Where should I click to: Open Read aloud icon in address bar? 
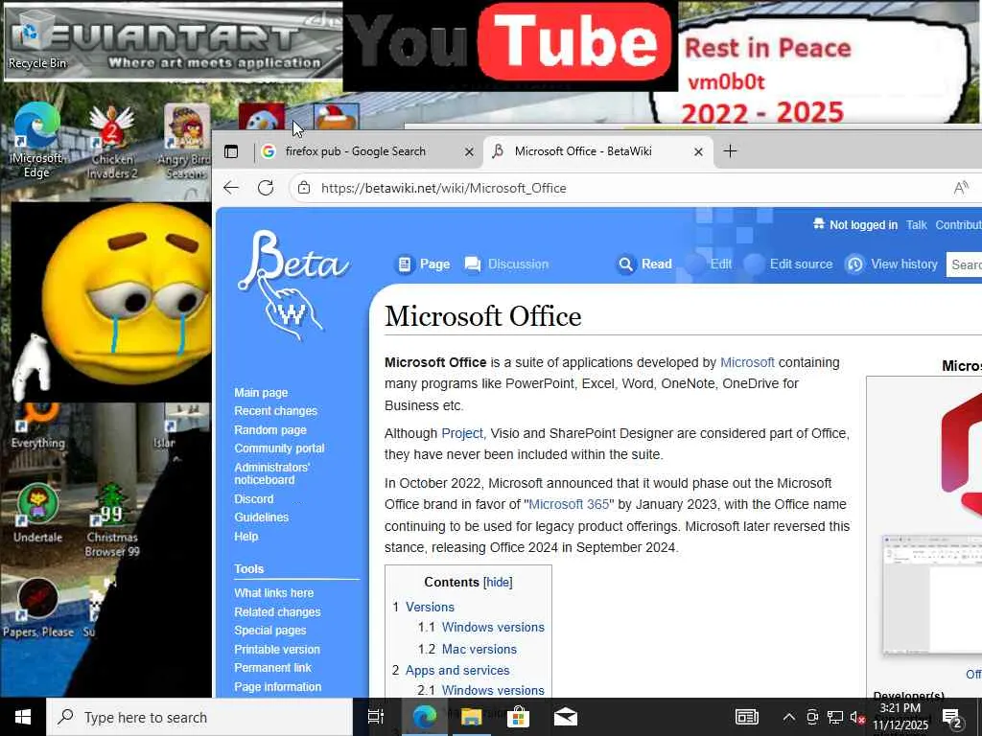click(961, 188)
